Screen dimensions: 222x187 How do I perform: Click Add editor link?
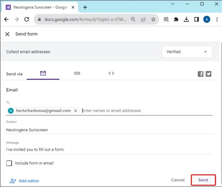click(x=24, y=181)
